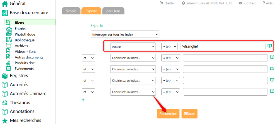Open index lookup book icon beside Auteur field

pos(269,46)
